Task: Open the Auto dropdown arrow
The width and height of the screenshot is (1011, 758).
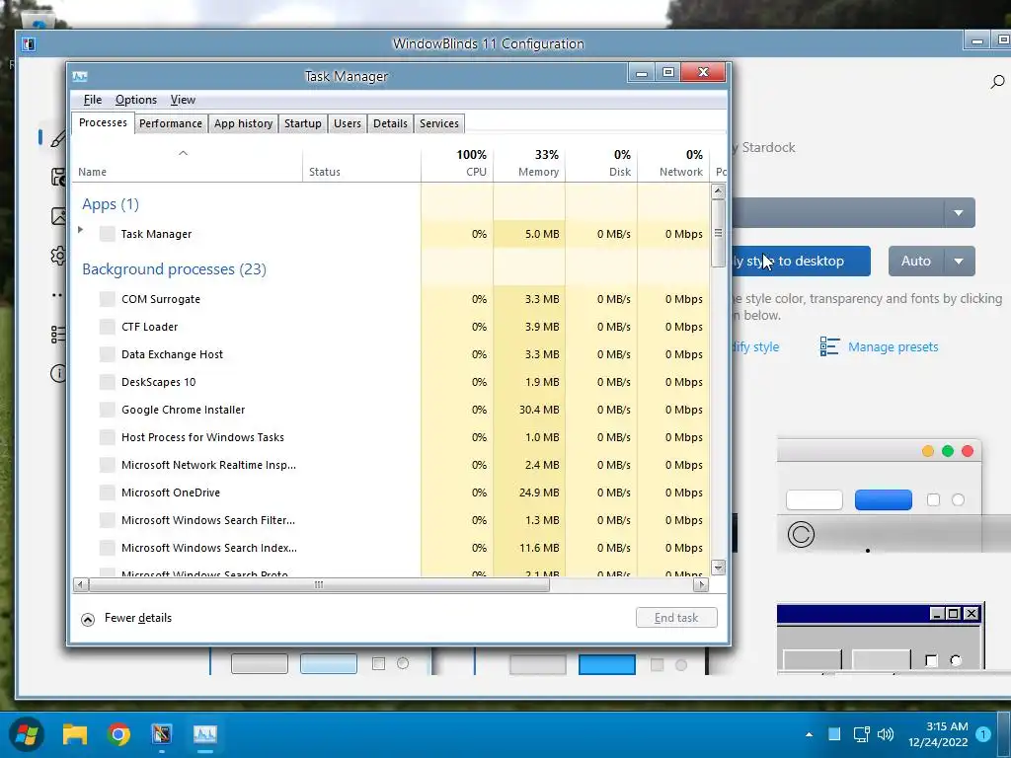Action: click(x=959, y=261)
